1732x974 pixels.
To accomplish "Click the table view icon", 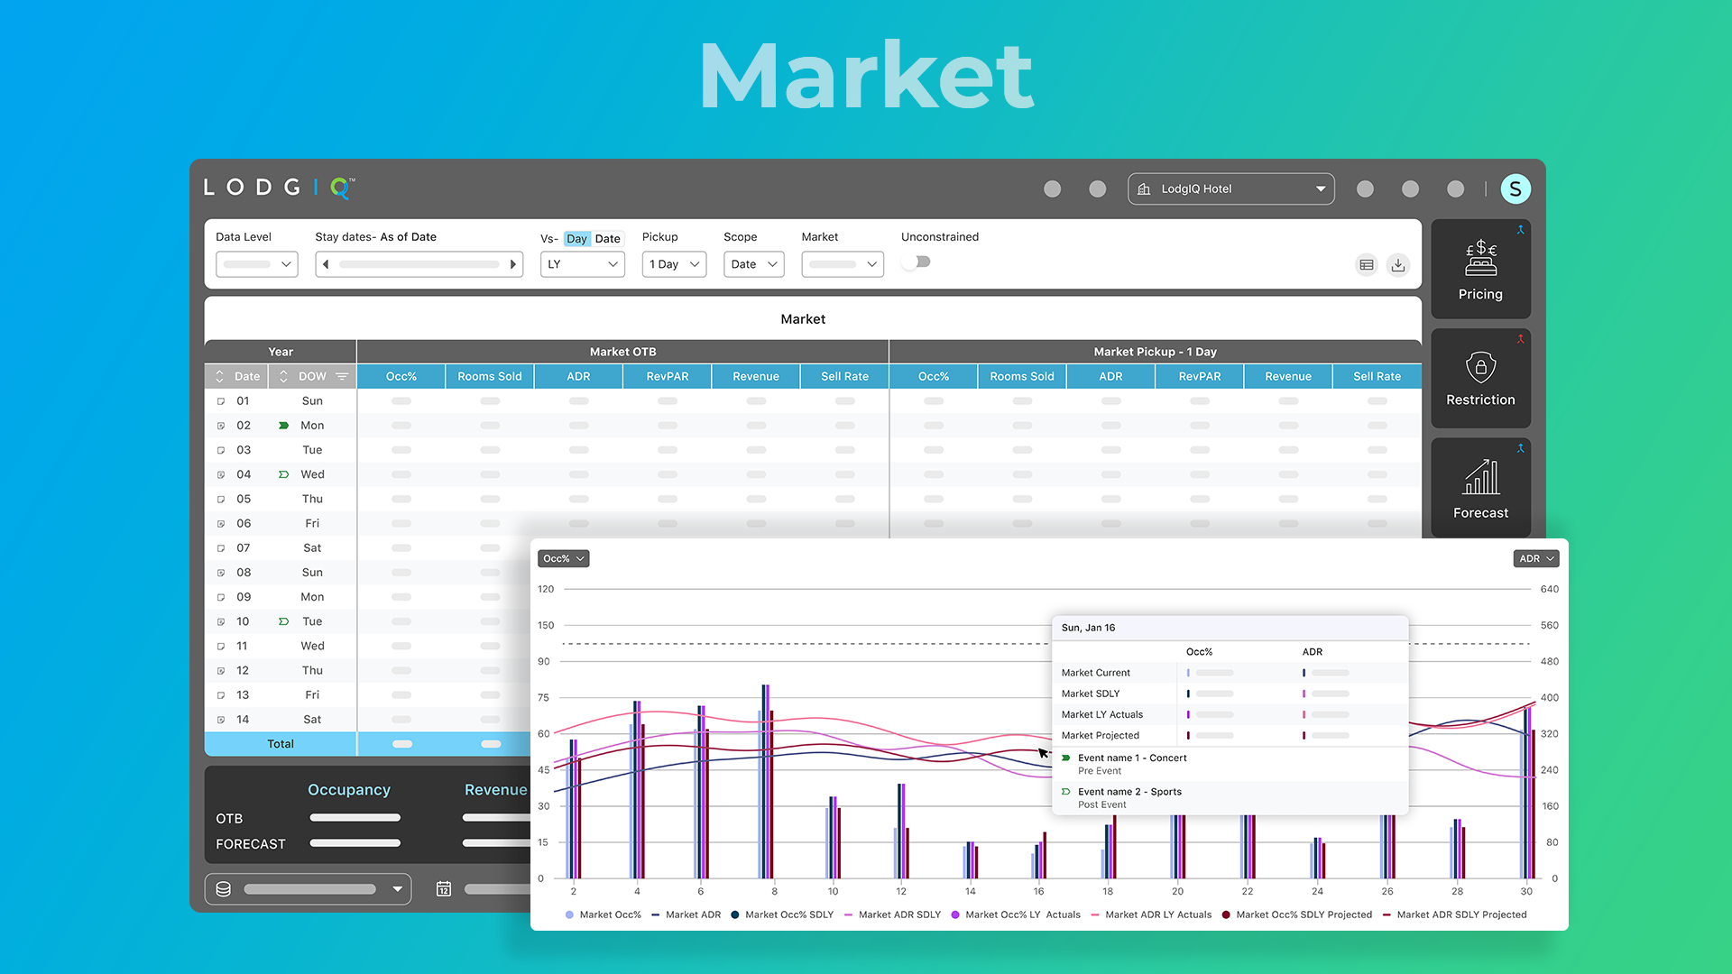I will 1367,265.
